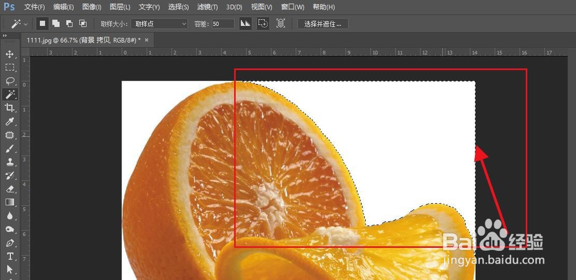Click the 取样大小 label
576x280 pixels.
coord(114,24)
